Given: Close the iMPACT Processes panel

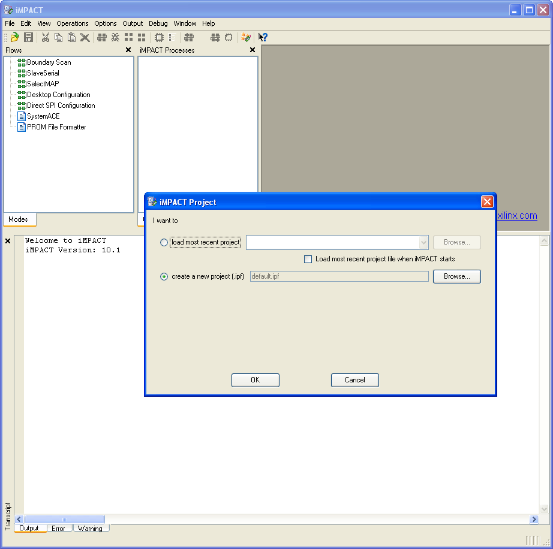Looking at the screenshot, I should pyautogui.click(x=252, y=50).
